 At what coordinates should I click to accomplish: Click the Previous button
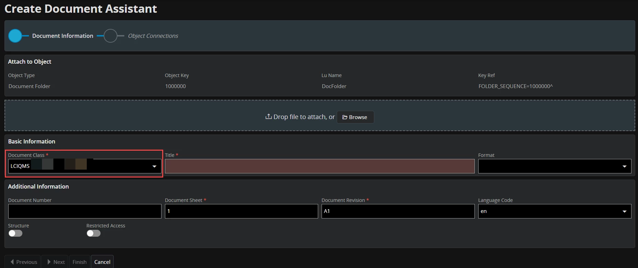click(23, 262)
